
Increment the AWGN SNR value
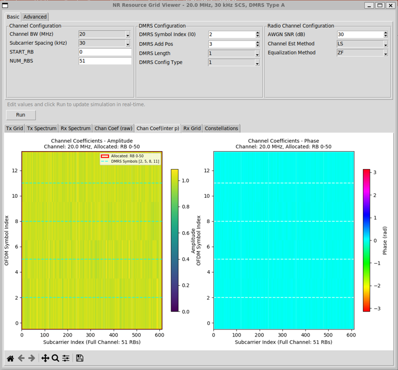386,33
